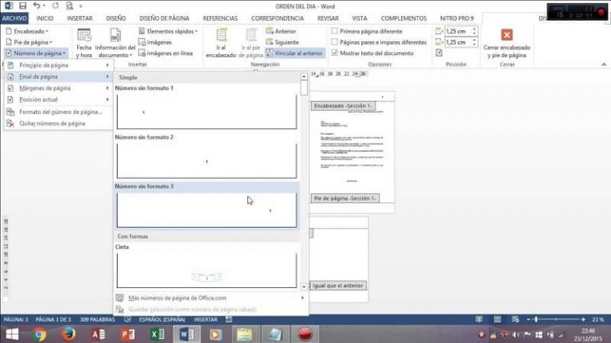
Task: Open Formato del número de página
Action: coord(58,112)
